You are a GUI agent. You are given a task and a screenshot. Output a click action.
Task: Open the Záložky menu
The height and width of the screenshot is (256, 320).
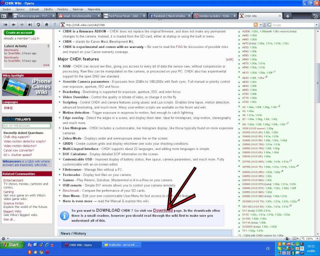tap(48, 9)
